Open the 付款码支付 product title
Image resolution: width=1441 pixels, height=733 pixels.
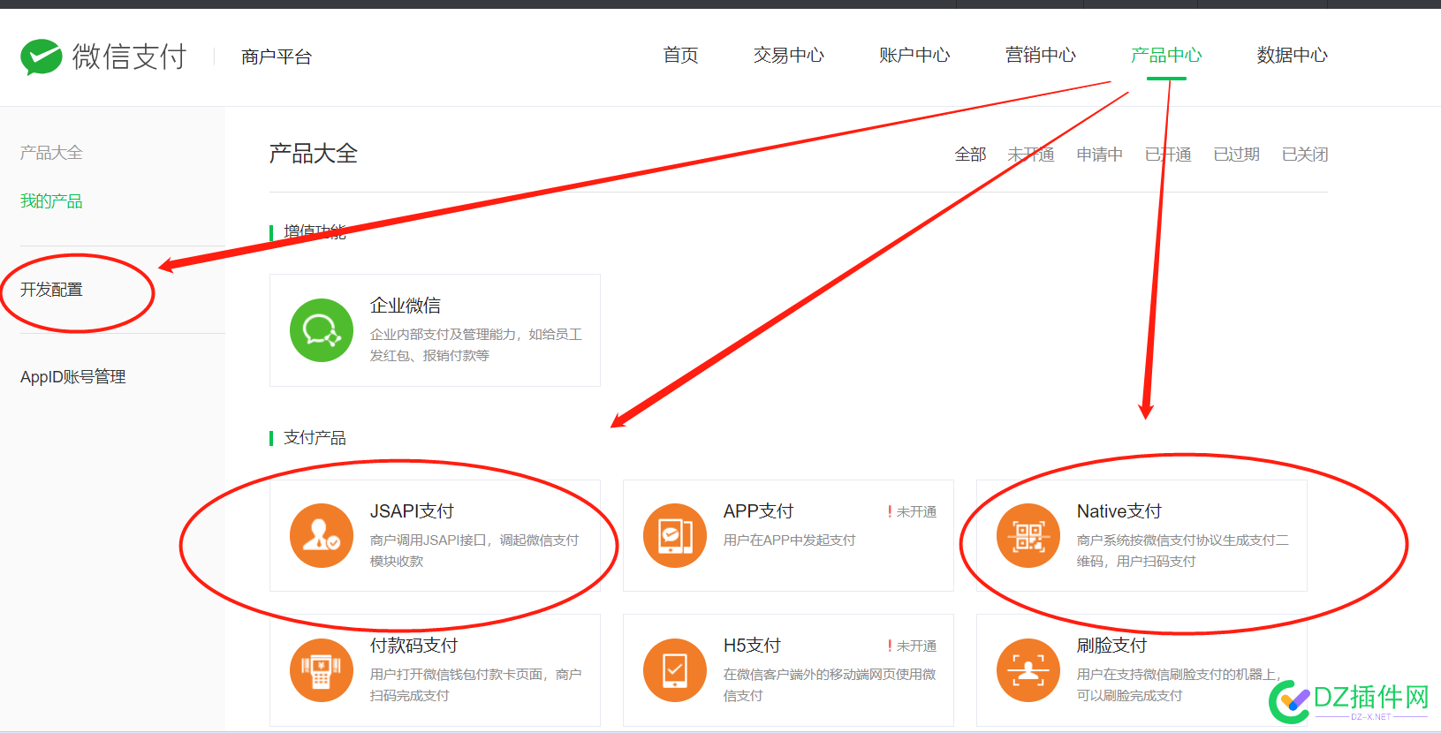414,646
